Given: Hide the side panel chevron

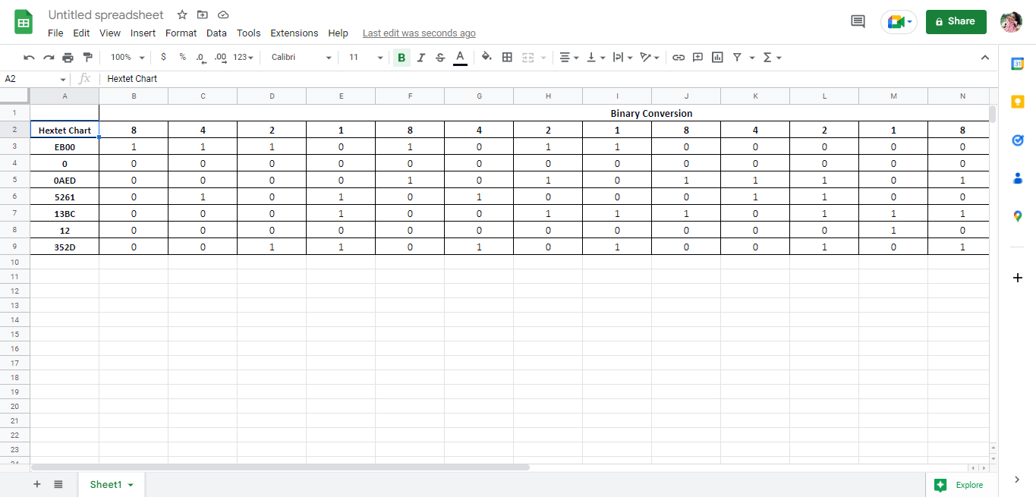Looking at the screenshot, I should click(1018, 480).
